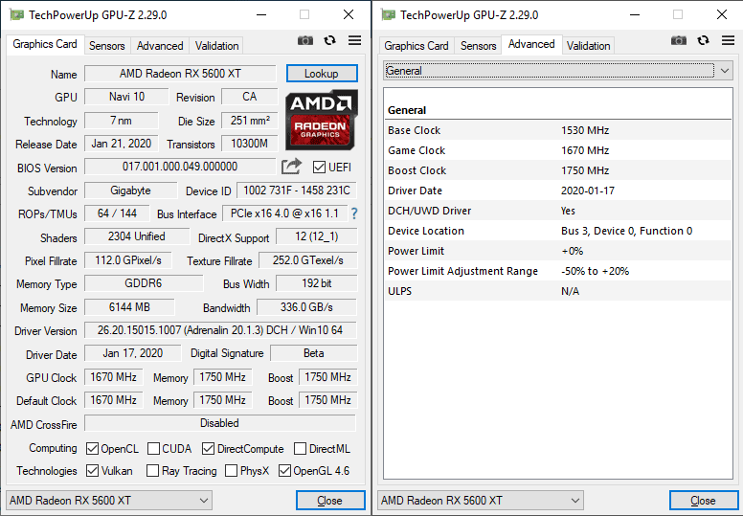Minimize the right GPU-Z window
Viewport: 743px width, 516px height.
[635, 15]
